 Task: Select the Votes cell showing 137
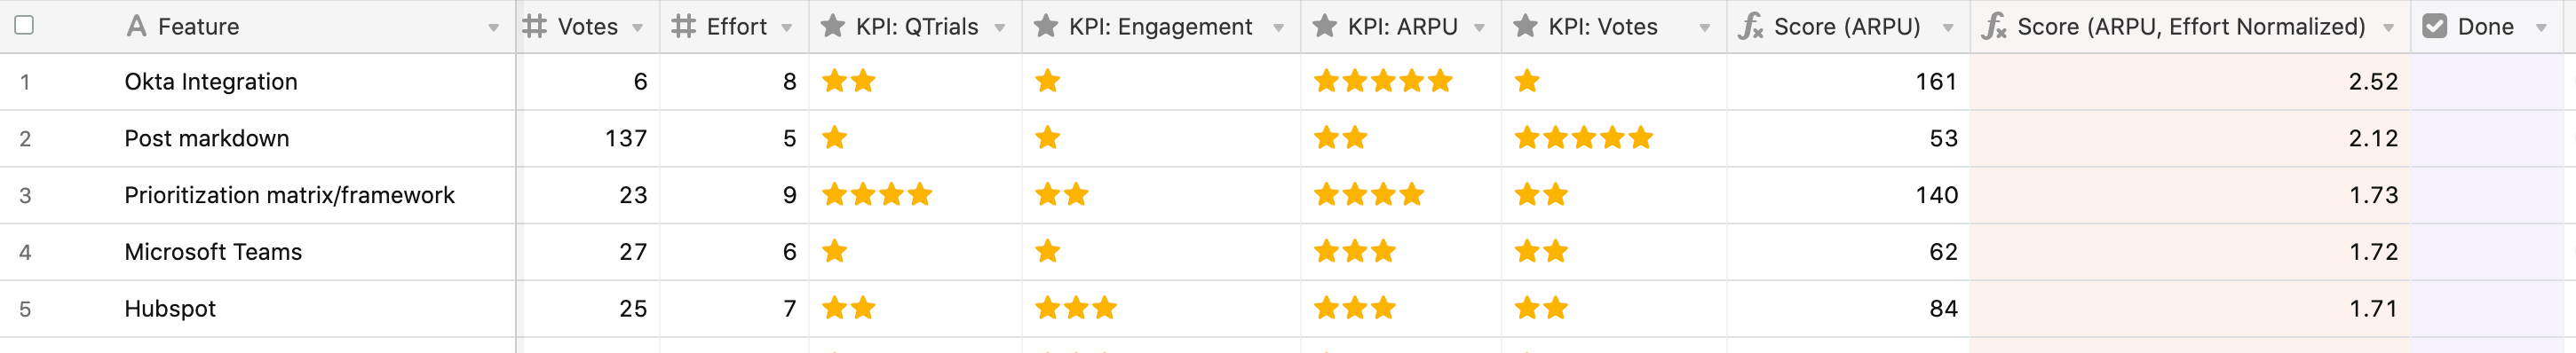point(588,138)
